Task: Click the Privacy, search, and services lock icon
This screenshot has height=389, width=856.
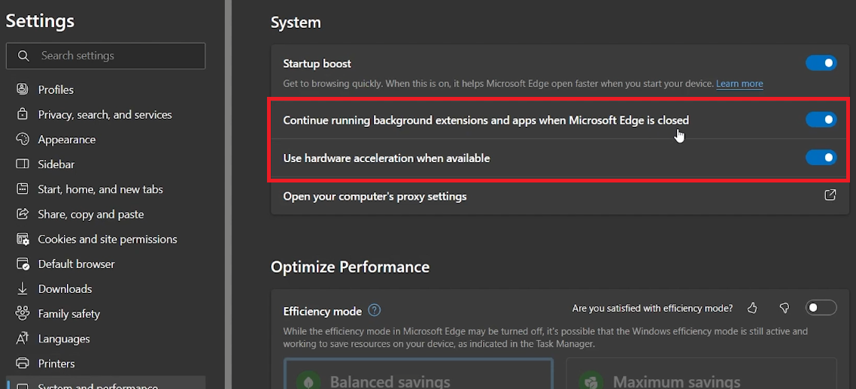Action: (23, 115)
